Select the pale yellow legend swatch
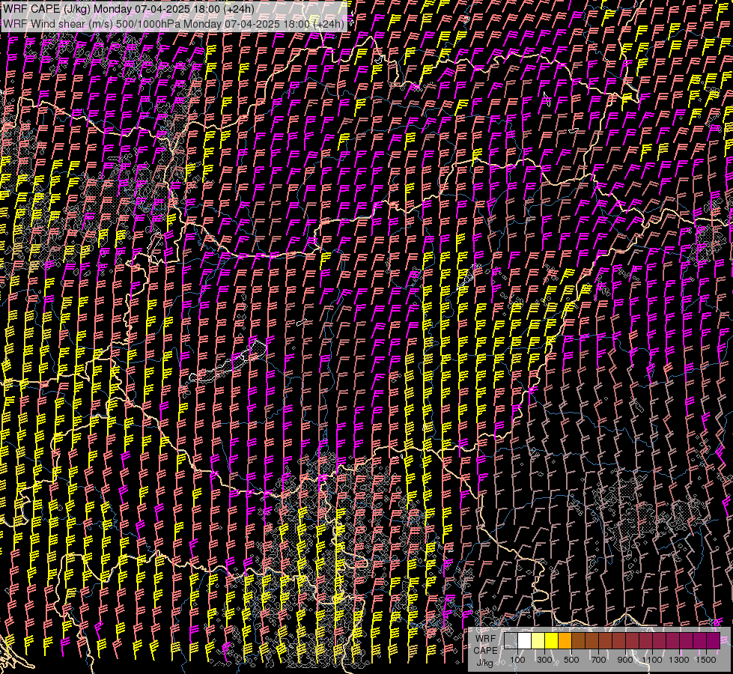The image size is (733, 674). point(538,640)
